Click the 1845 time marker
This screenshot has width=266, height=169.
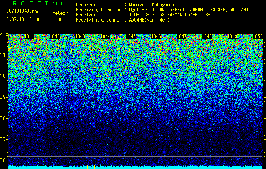(131, 36)
